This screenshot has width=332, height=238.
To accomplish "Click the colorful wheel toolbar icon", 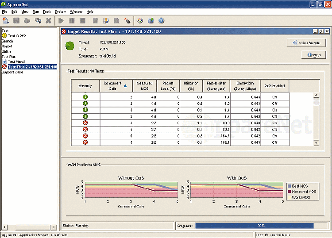I will coord(140,20).
